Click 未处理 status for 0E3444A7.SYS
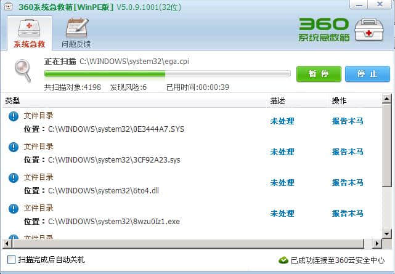 [x=282, y=121]
